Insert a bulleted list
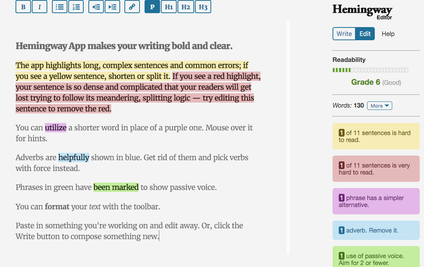Viewport: 424px width, 267px height. [59, 7]
